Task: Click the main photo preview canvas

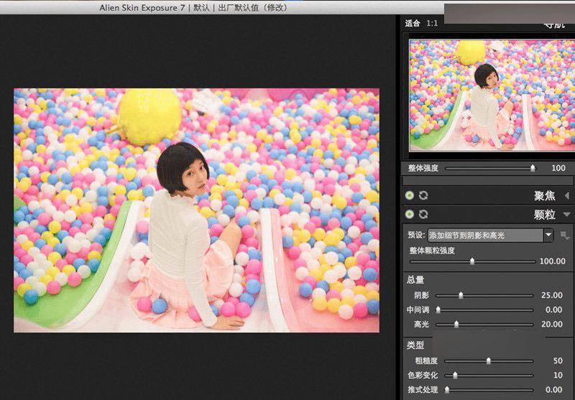Action: point(196,210)
